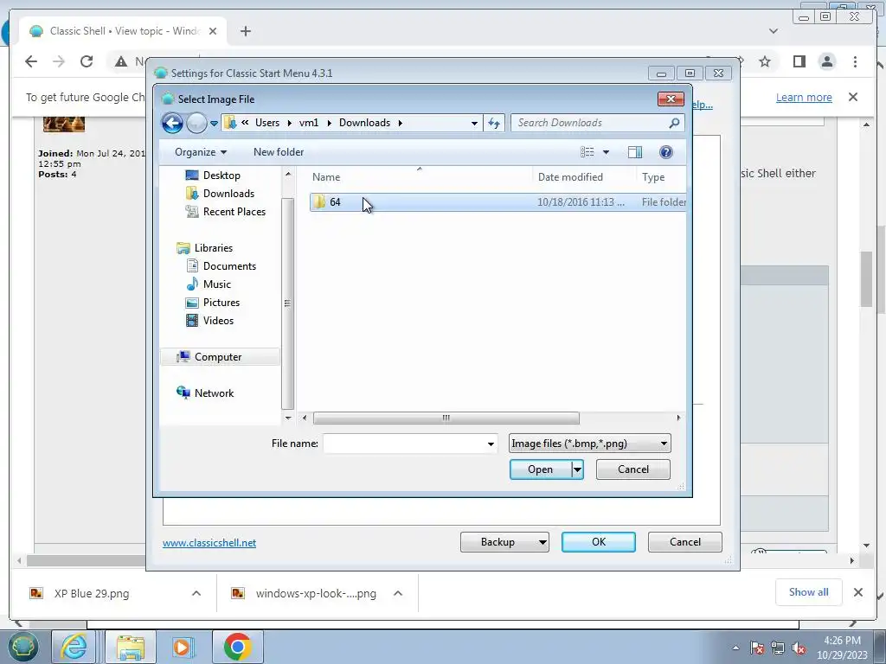
Task: Click the search magnifier icon
Action: (674, 123)
